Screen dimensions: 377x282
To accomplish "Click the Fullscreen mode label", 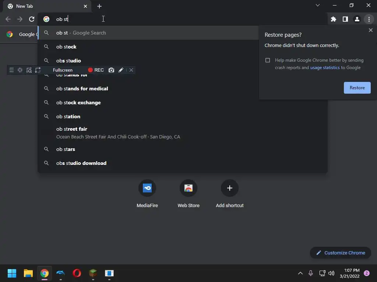I will click(63, 70).
